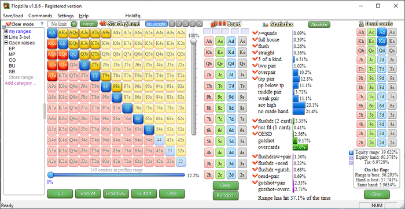Pick the 2s card on the Board

(x=242, y=175)
